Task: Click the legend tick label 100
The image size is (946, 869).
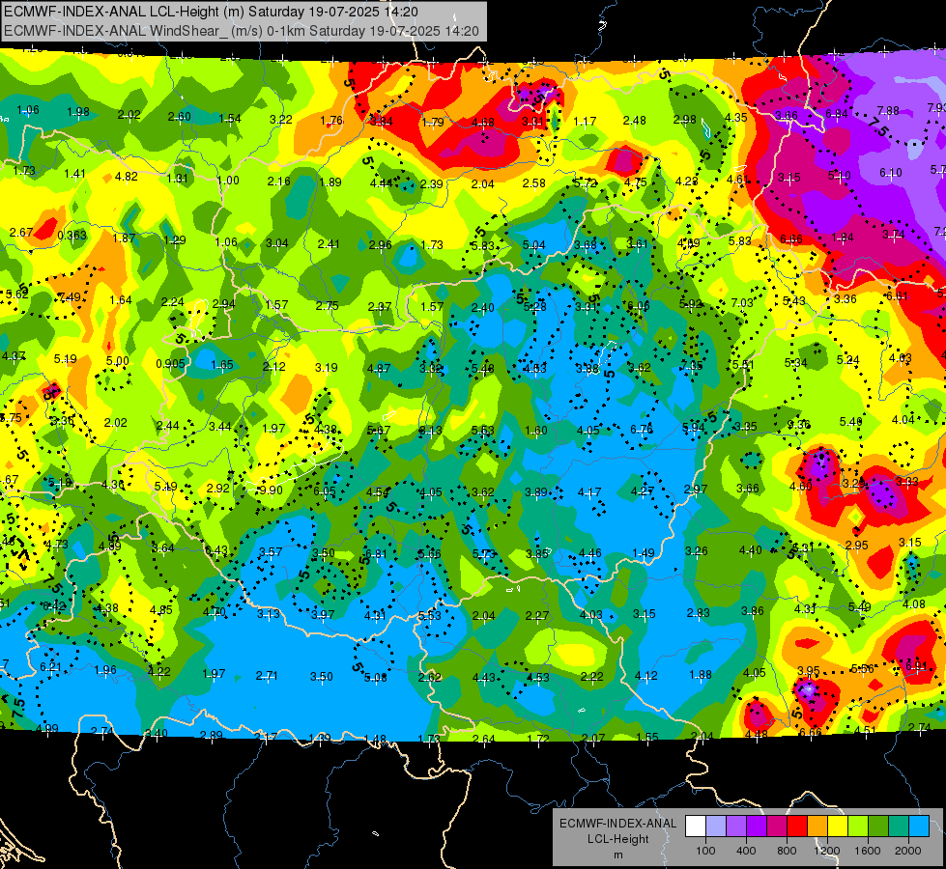Action: [705, 851]
